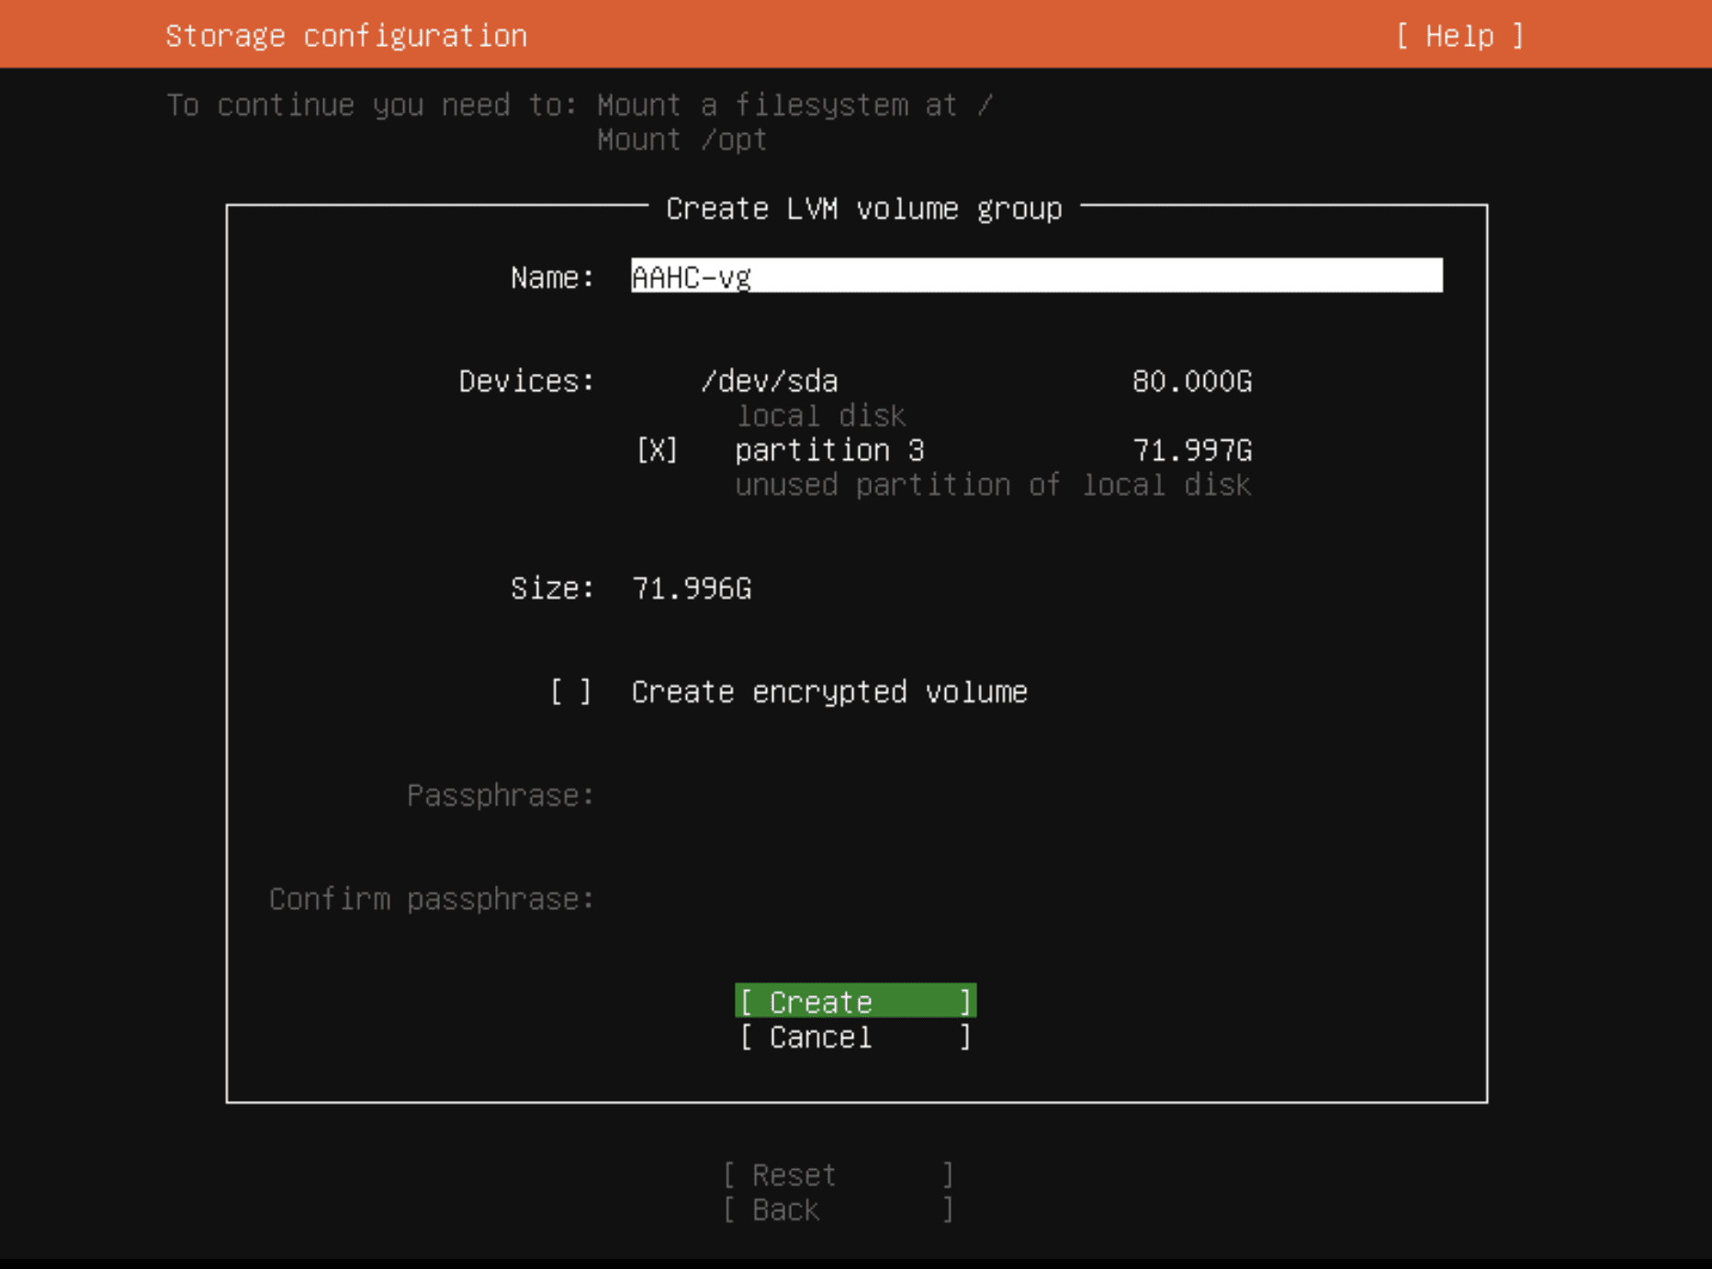This screenshot has height=1269, width=1712.
Task: Click the 71.997G partition size value
Action: [1191, 451]
